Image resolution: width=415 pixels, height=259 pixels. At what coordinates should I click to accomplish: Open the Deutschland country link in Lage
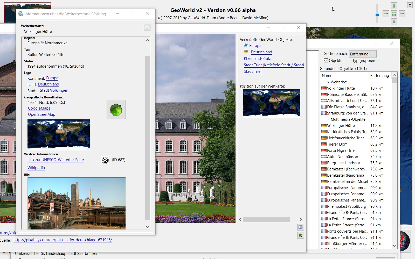(49, 84)
